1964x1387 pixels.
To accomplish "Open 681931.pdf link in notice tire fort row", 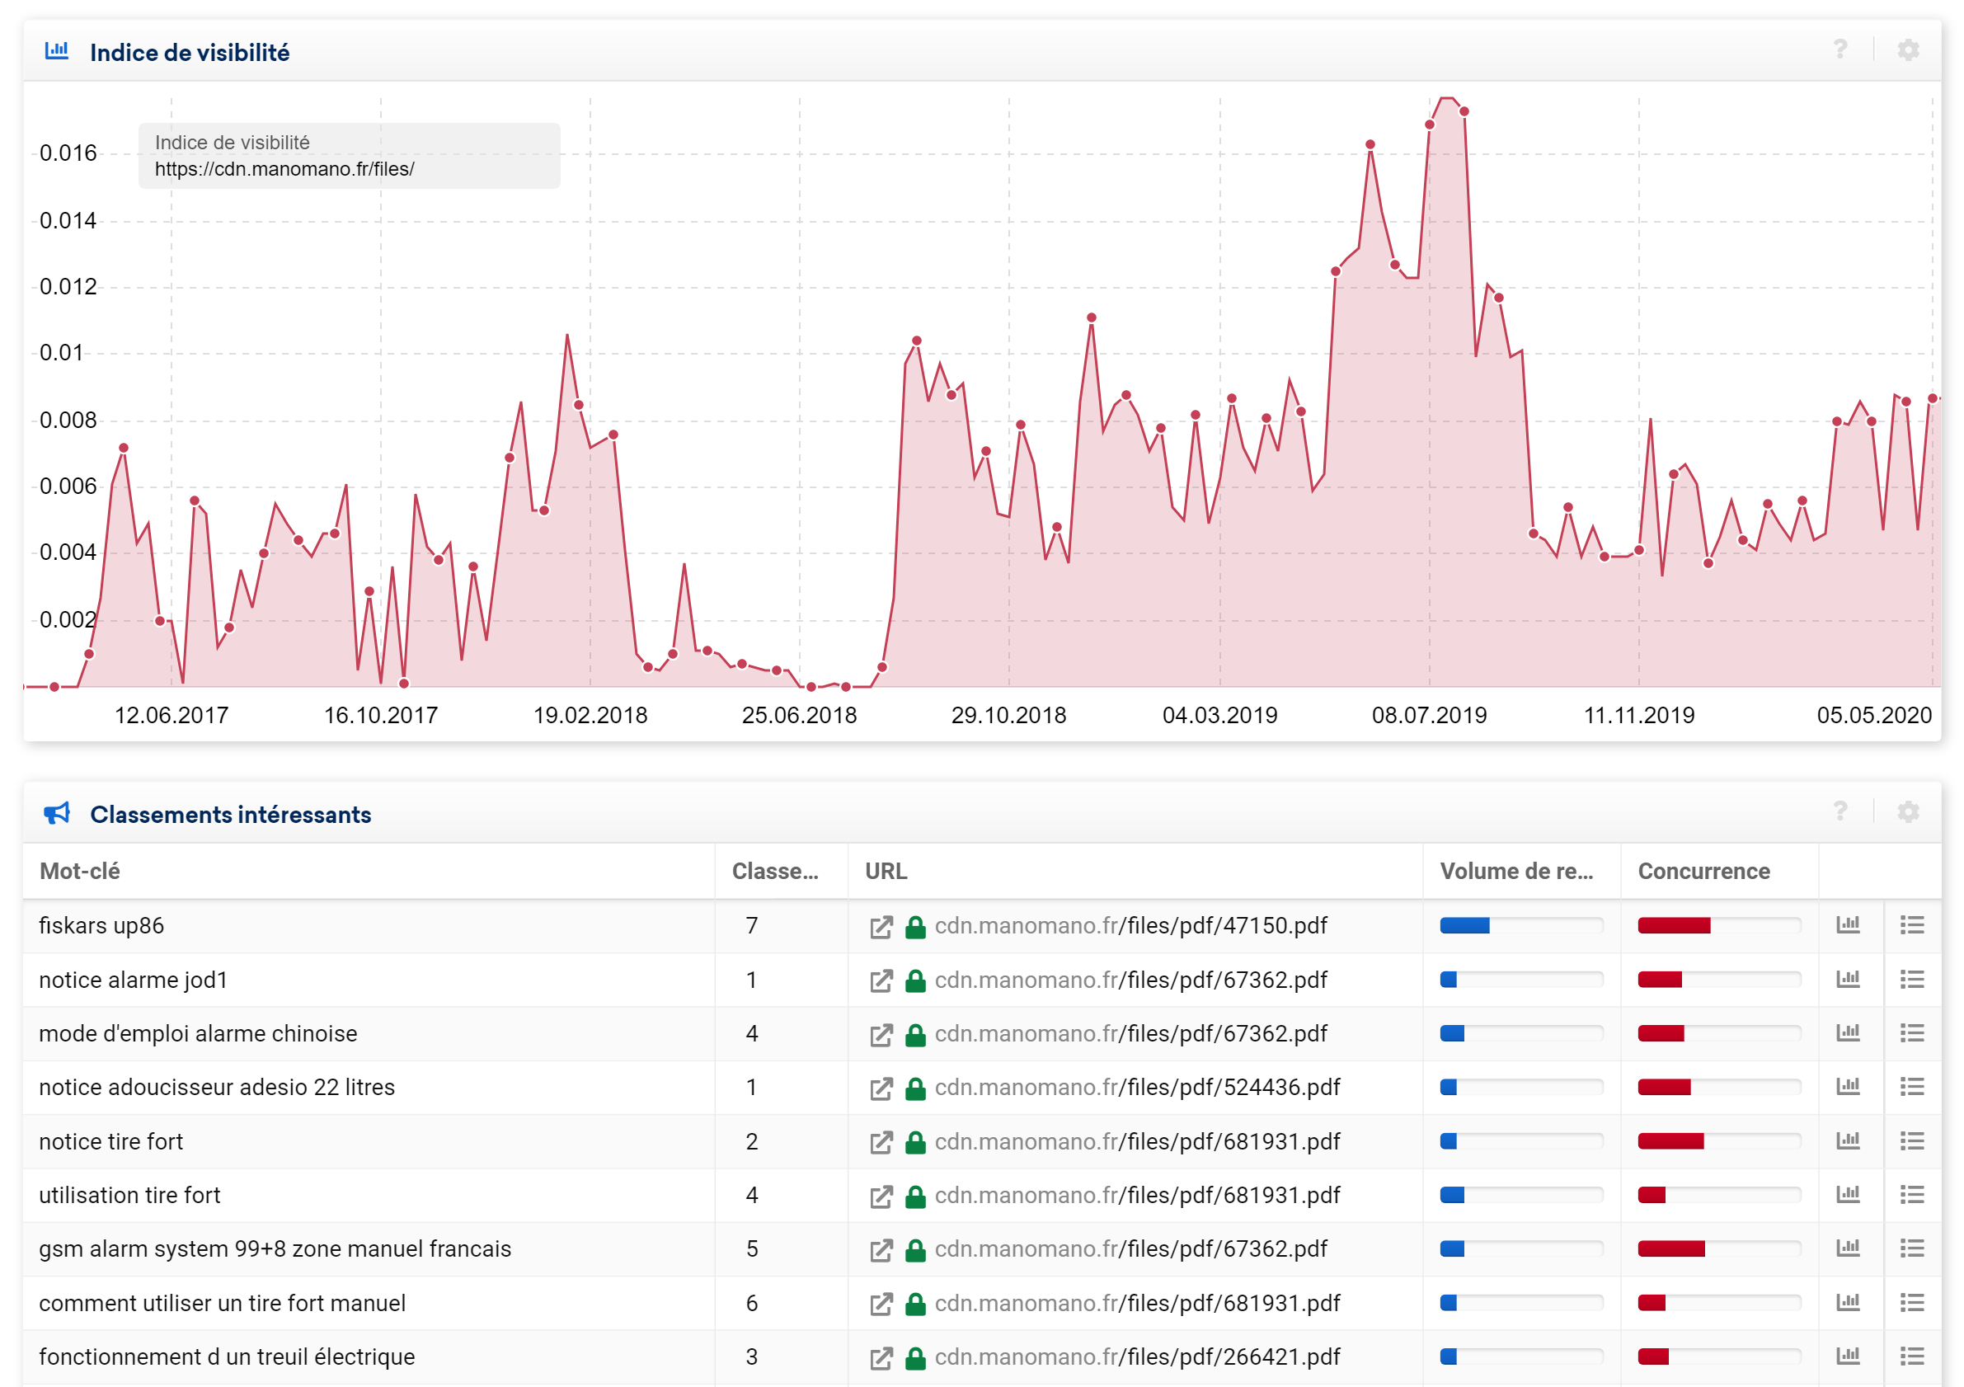I will [1138, 1141].
